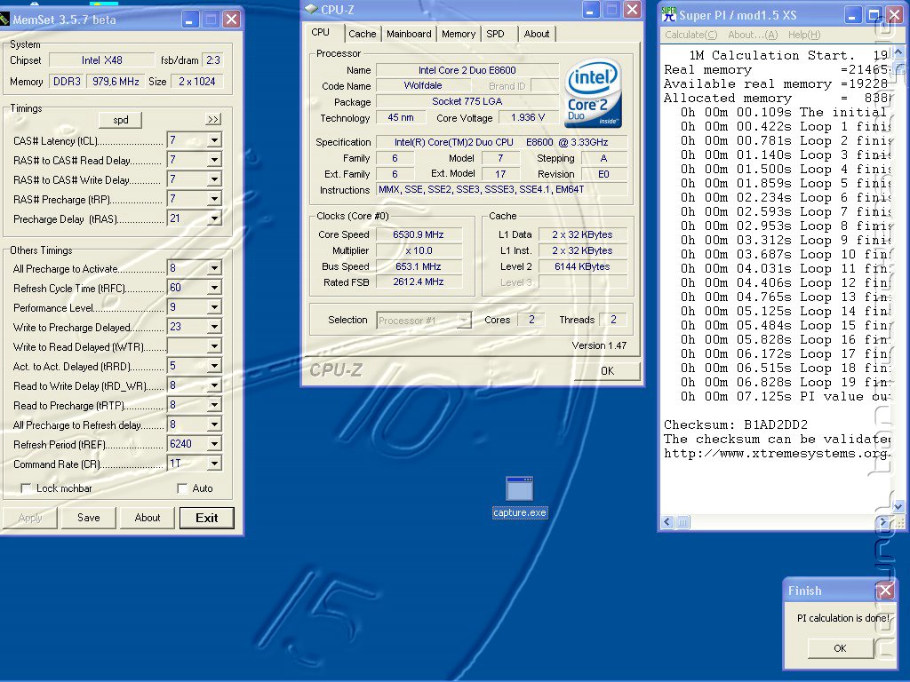The image size is (910, 682).
Task: Switch to the SPD tab in CPU-Z
Action: point(495,34)
